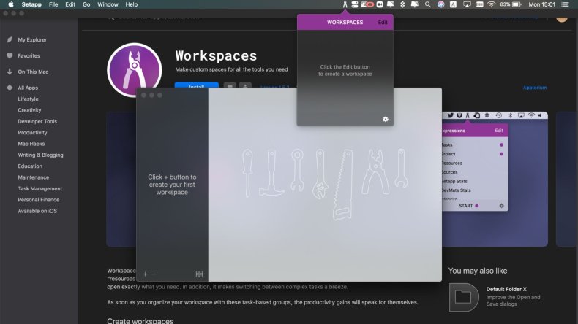Click the My Explorer leaf icon
Image resolution: width=578 pixels, height=324 pixels.
[x=10, y=39]
